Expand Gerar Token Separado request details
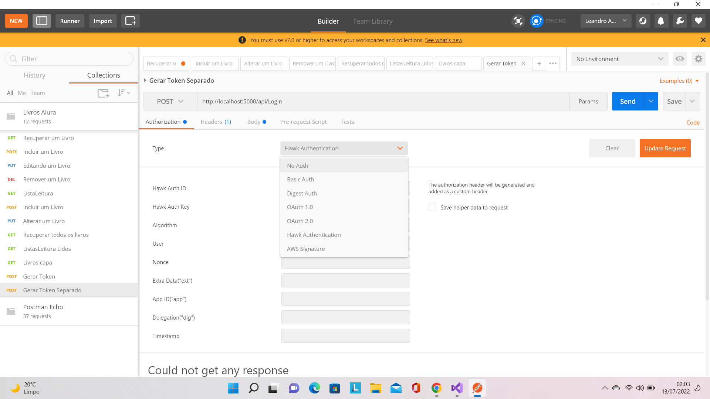 (x=145, y=80)
